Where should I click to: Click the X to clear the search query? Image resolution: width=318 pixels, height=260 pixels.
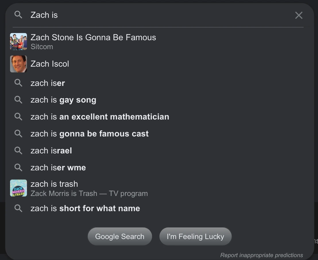298,15
